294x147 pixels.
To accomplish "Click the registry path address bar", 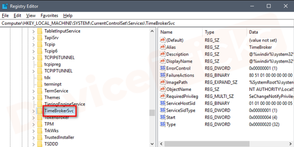I will [x=147, y=23].
